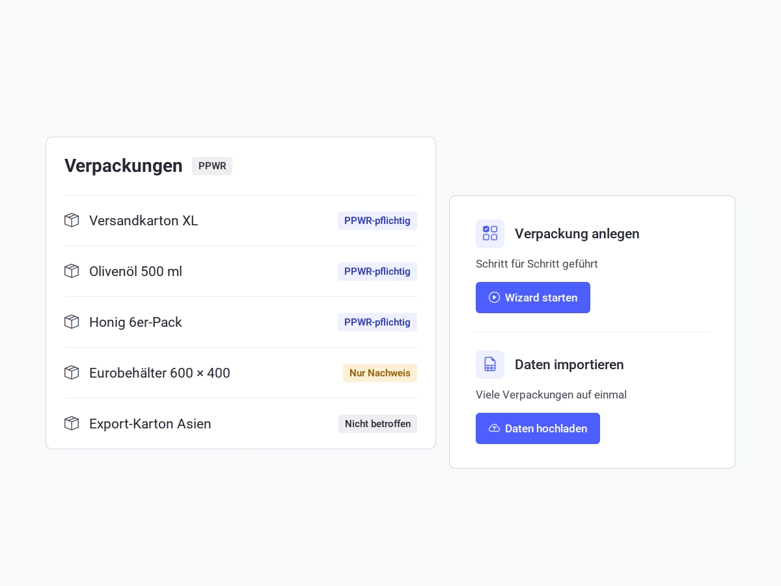Open the Versandkarton XL packaging row
Viewport: 781px width, 586px height.
(241, 221)
